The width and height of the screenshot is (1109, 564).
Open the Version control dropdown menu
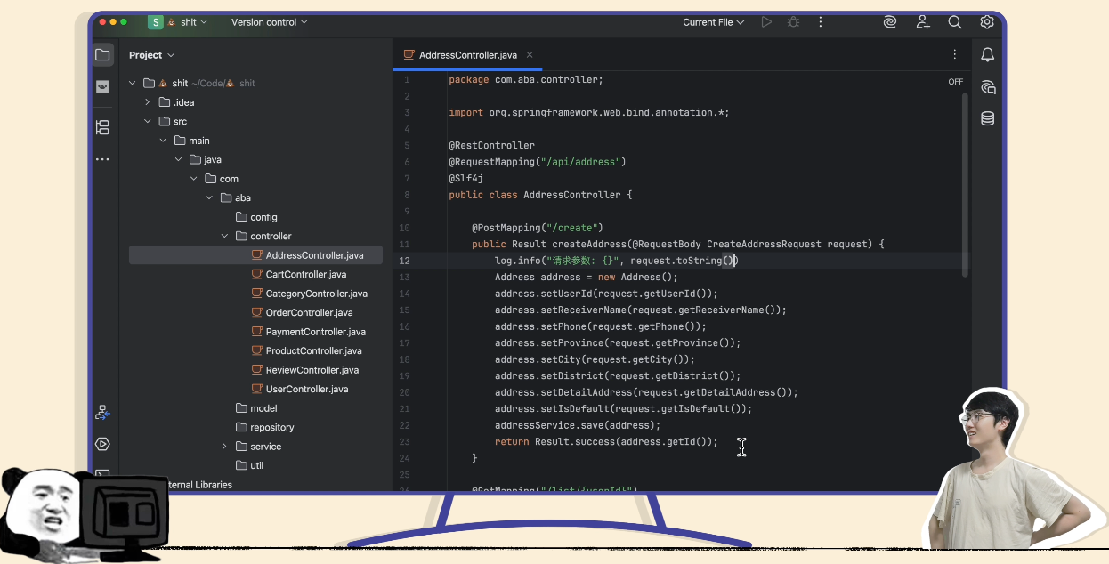click(269, 22)
